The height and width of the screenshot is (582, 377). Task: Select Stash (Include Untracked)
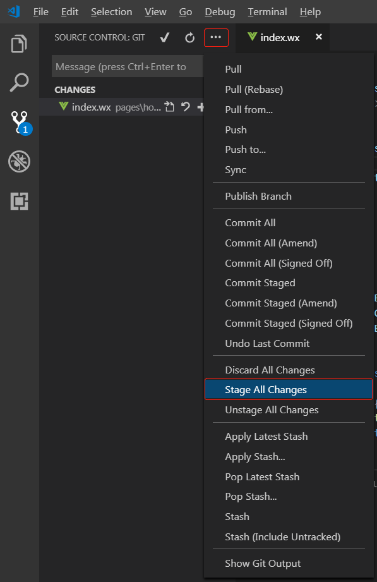(x=289, y=537)
